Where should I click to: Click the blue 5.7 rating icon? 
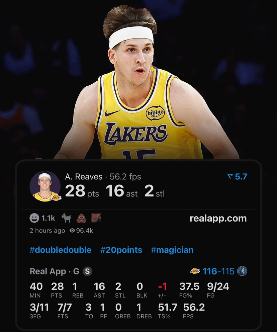[237, 176]
